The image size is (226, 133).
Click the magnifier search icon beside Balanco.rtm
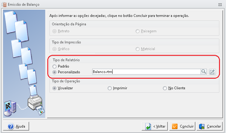(204, 71)
